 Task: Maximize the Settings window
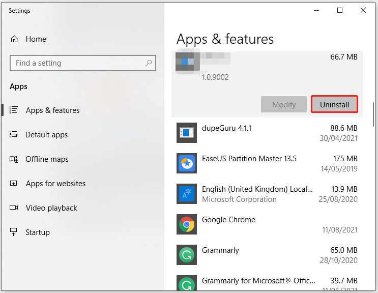point(340,10)
